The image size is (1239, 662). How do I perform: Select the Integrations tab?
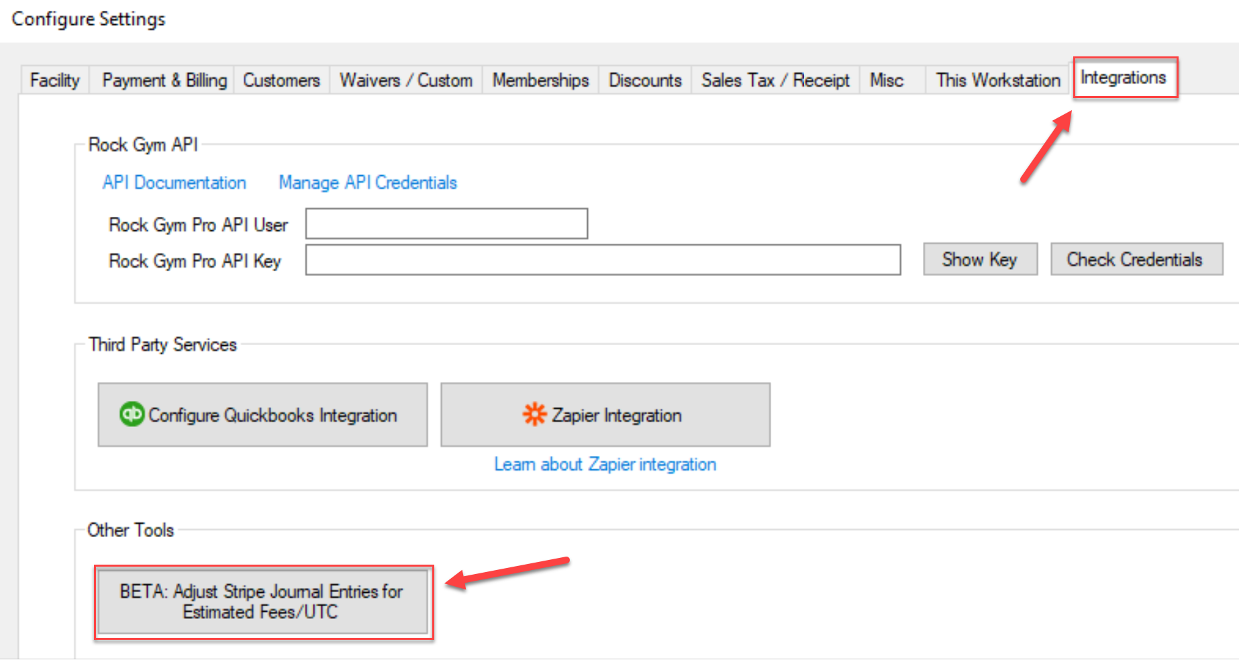1124,78
